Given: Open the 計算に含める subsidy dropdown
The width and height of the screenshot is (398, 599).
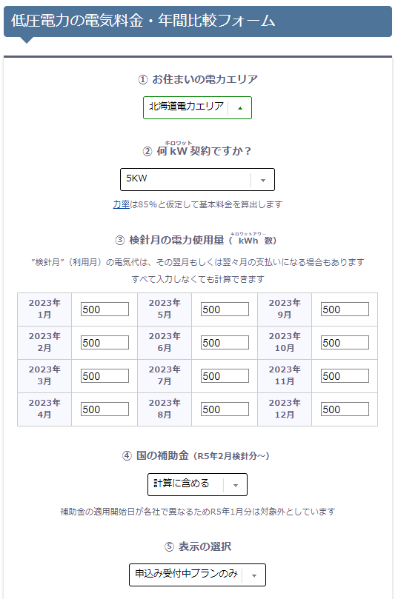Looking at the screenshot, I should click(x=197, y=484).
